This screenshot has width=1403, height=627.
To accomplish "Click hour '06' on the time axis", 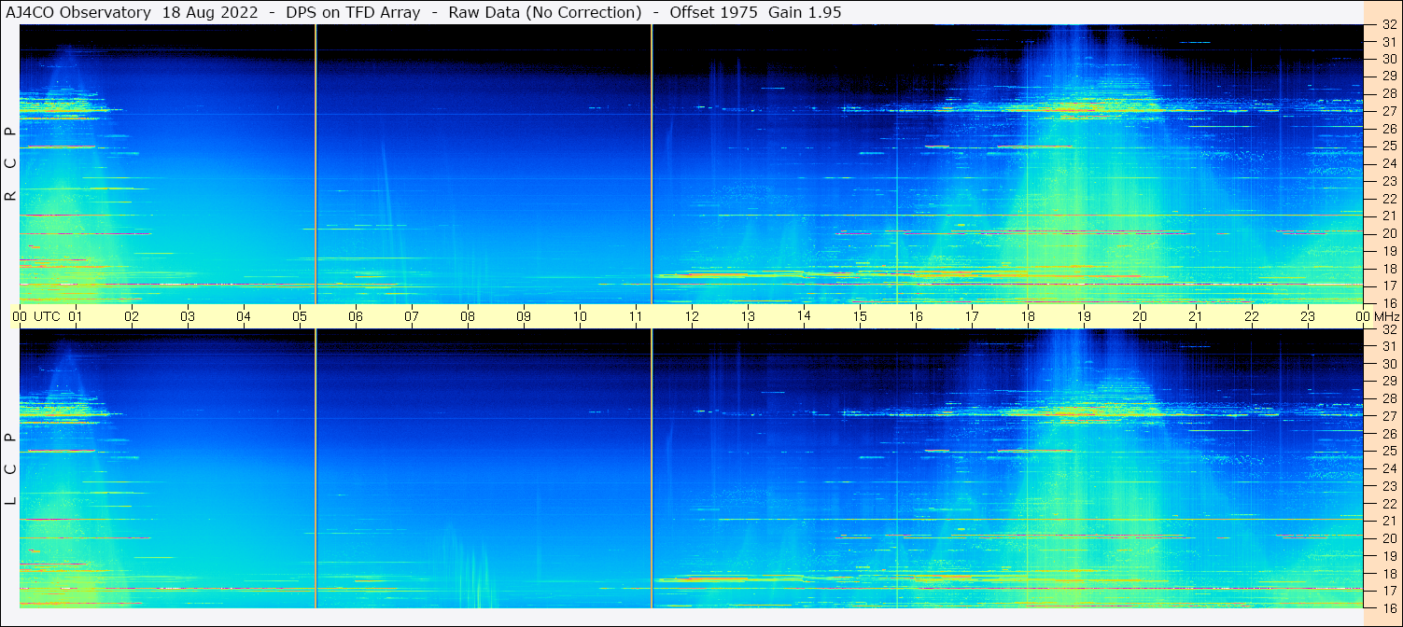I will [356, 316].
